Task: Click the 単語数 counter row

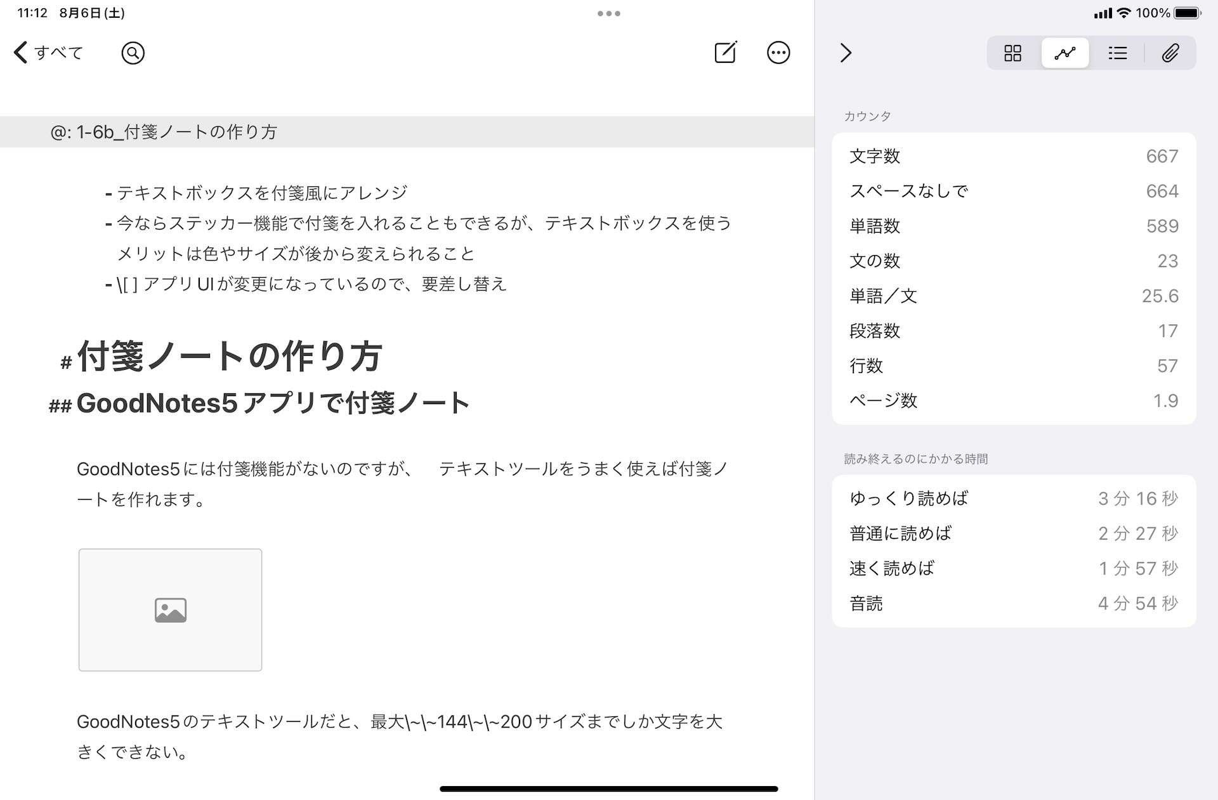Action: [x=1014, y=226]
